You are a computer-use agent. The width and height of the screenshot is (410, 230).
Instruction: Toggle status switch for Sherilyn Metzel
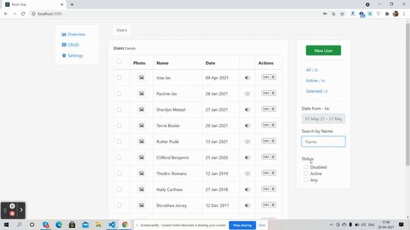tap(247, 110)
